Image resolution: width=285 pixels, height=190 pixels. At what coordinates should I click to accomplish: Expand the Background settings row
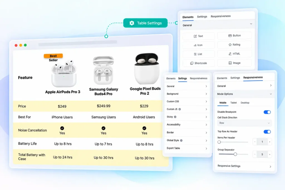187,94
